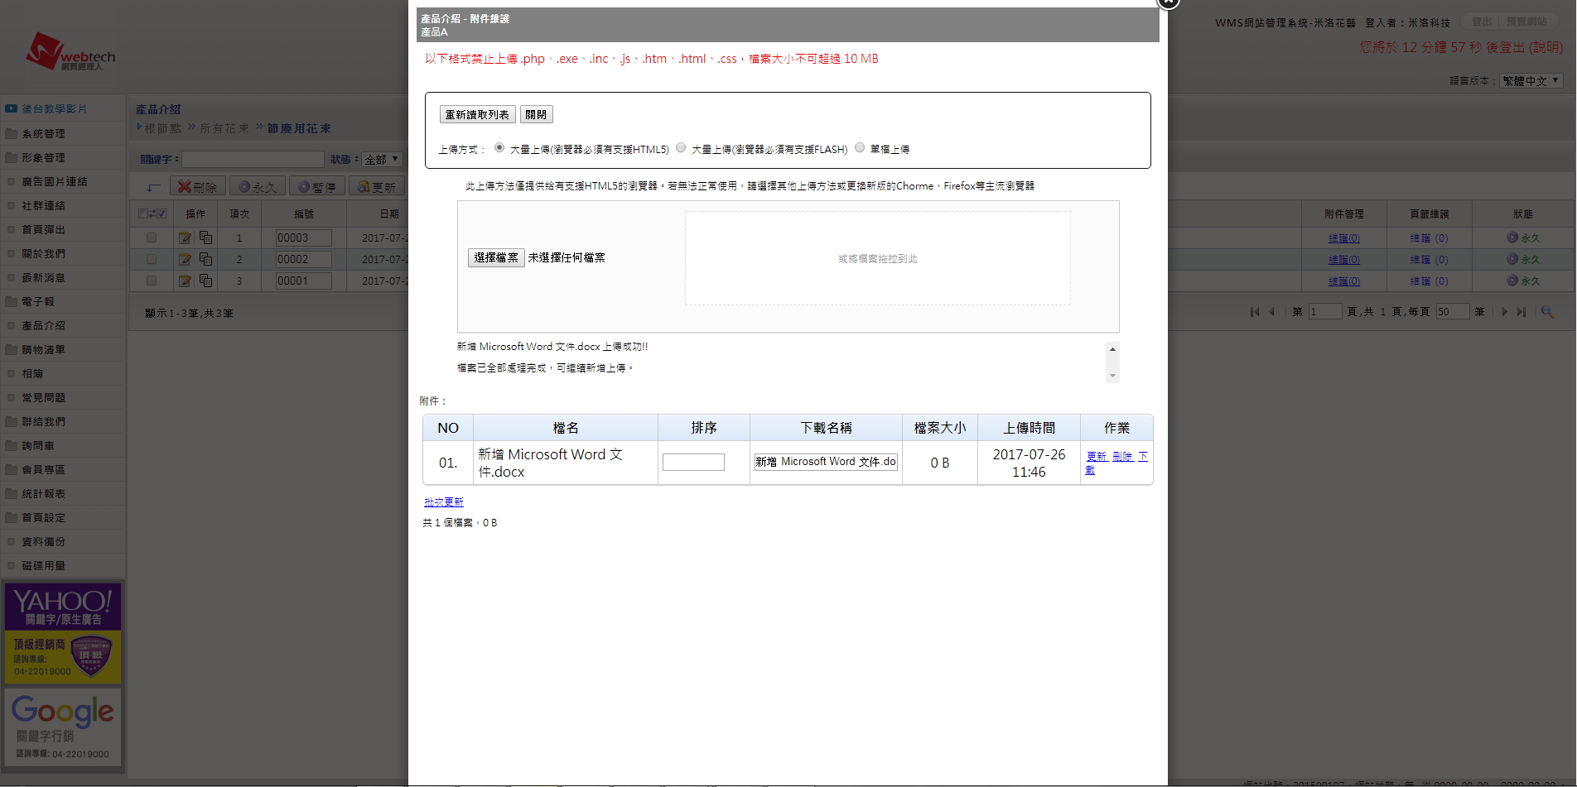This screenshot has height=787, width=1577.
Task: Select the 單檔上傳 single upload radio
Action: coord(860,148)
